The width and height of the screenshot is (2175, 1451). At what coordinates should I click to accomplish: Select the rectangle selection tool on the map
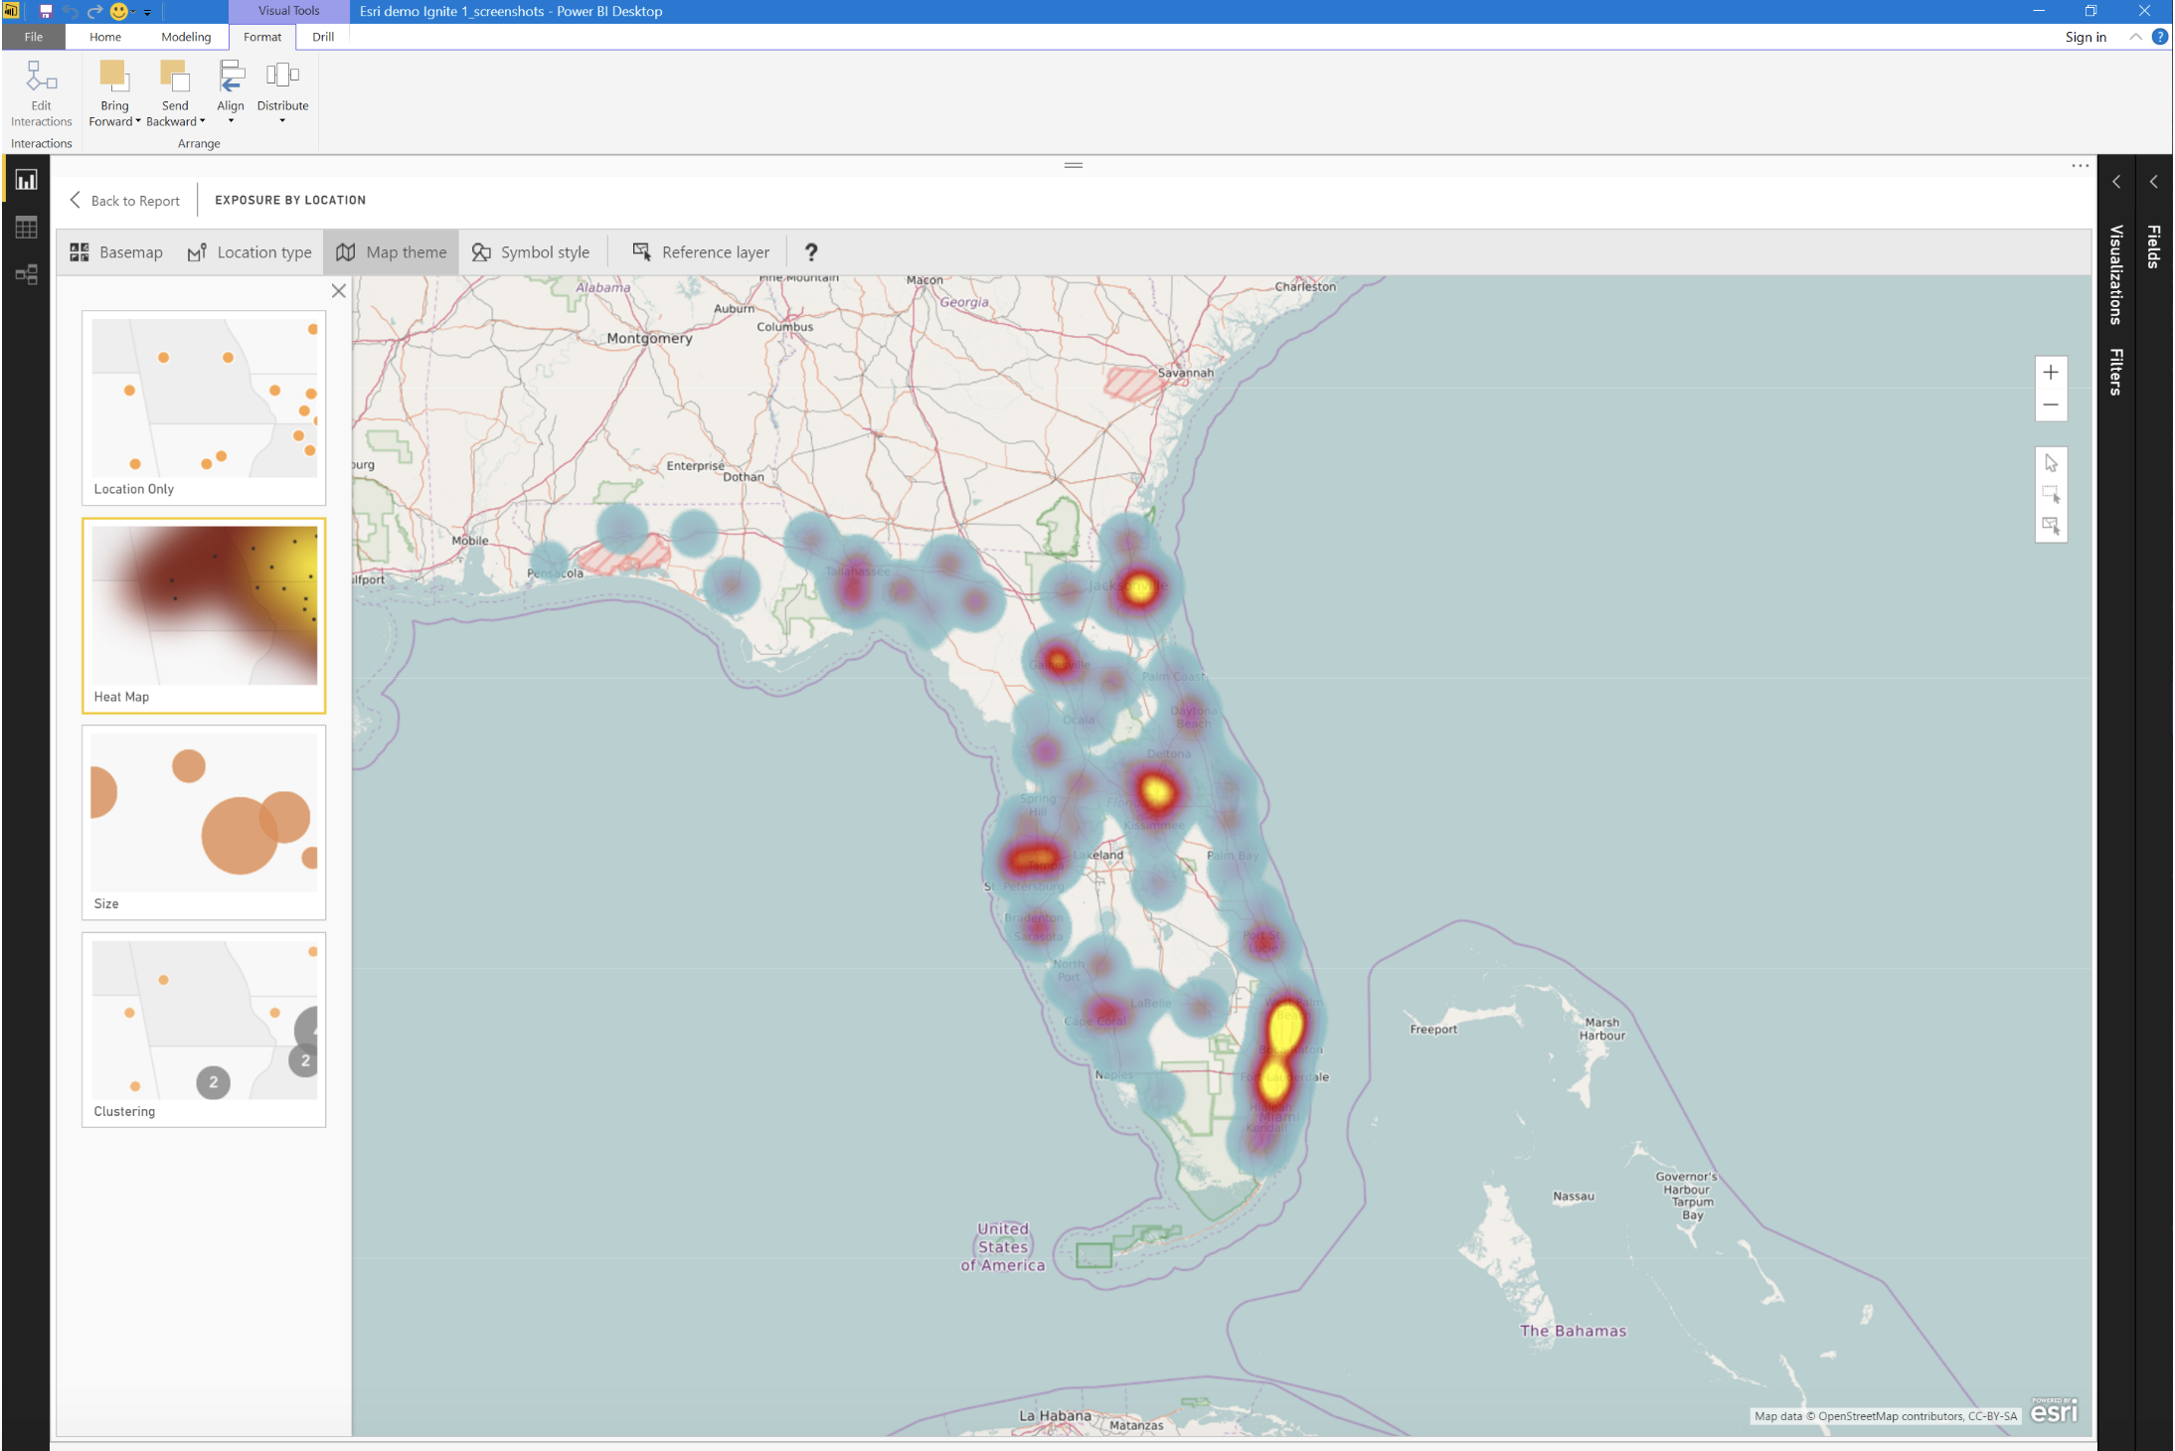2051,494
